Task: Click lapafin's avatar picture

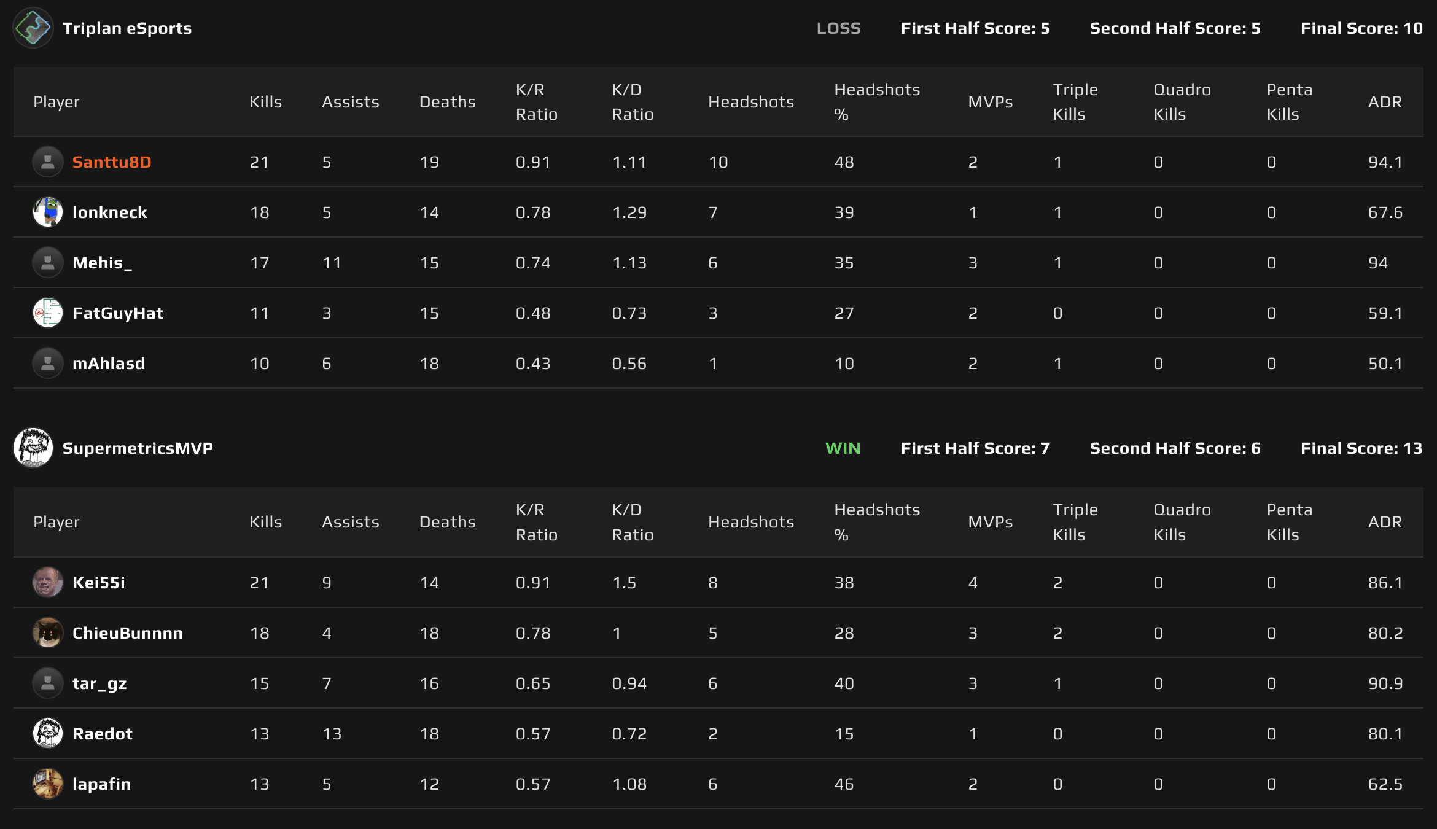Action: (47, 784)
